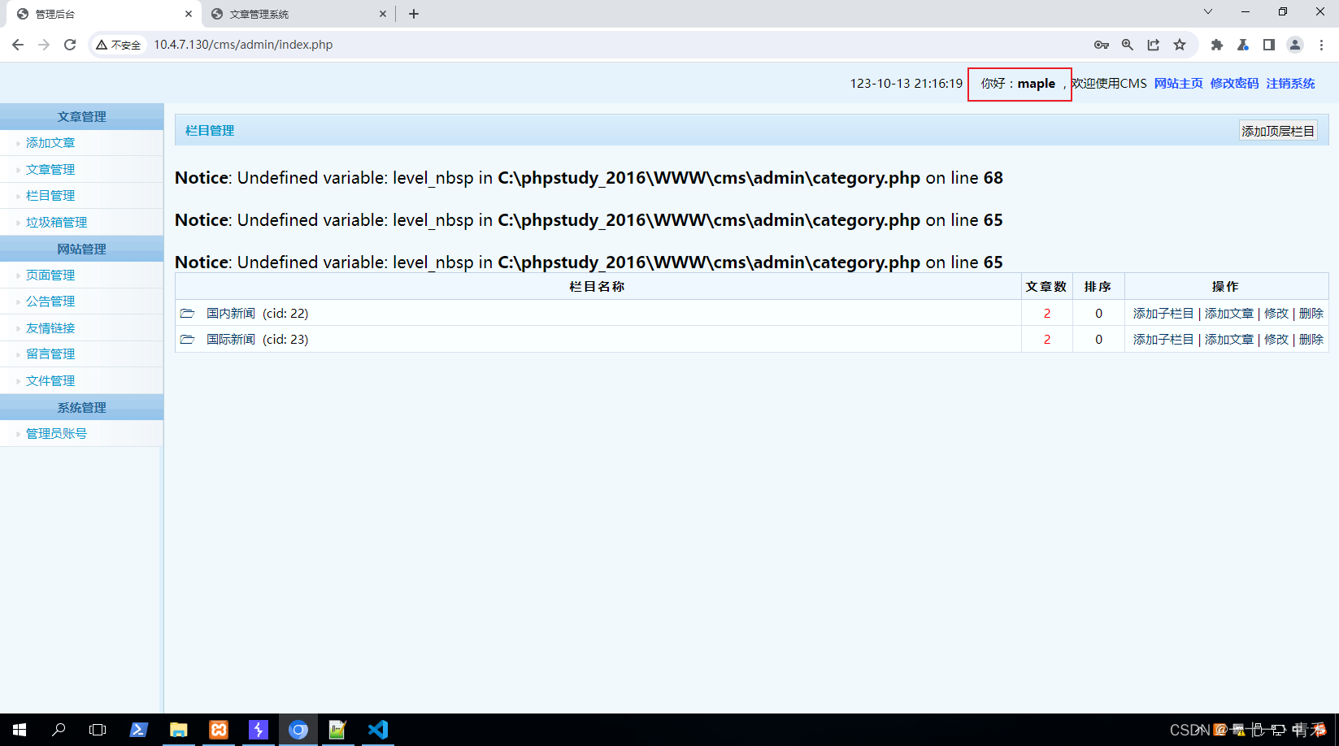Go forward with the browser forward arrow
The height and width of the screenshot is (746, 1339).
pyautogui.click(x=44, y=45)
